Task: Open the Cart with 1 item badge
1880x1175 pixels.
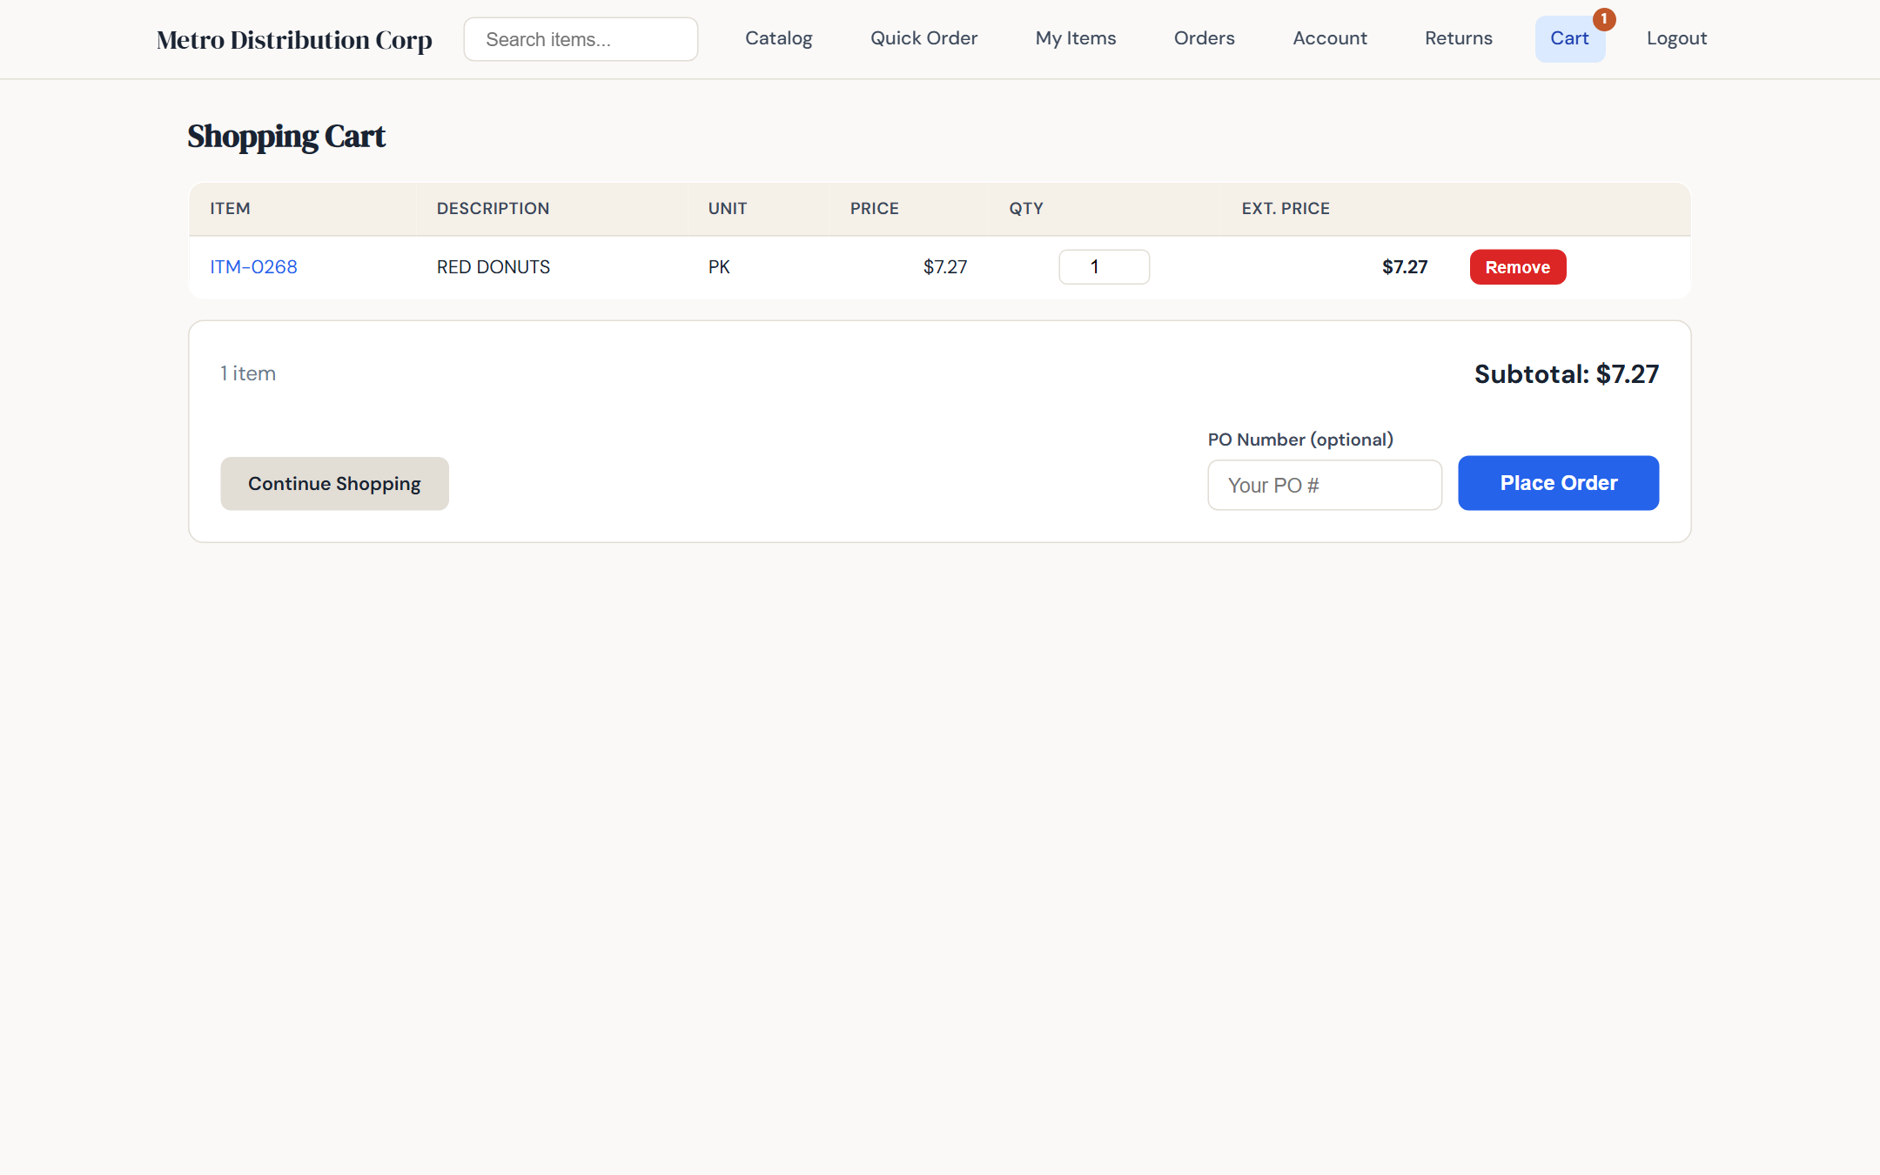Action: click(x=1570, y=38)
